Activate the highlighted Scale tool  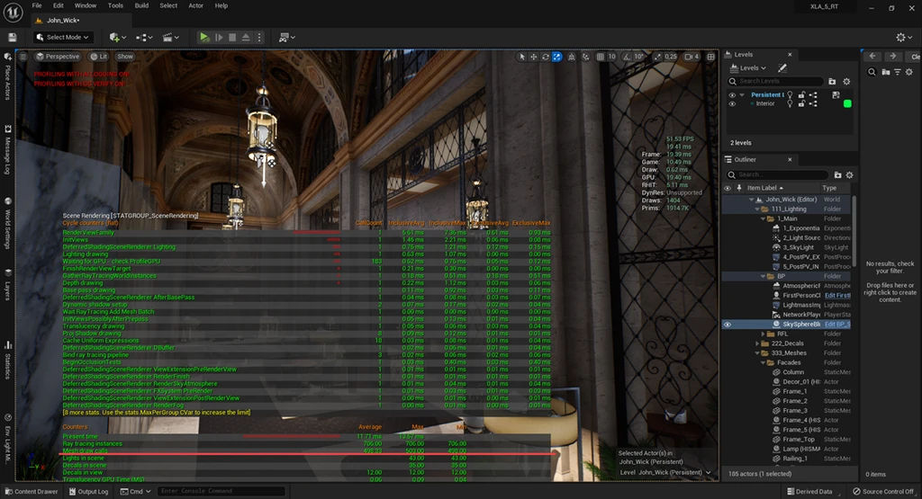pos(556,57)
